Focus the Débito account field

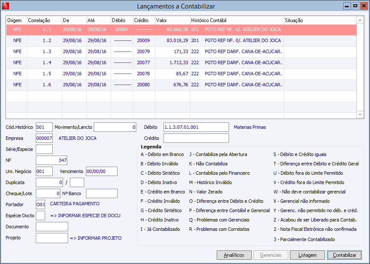click(x=196, y=127)
